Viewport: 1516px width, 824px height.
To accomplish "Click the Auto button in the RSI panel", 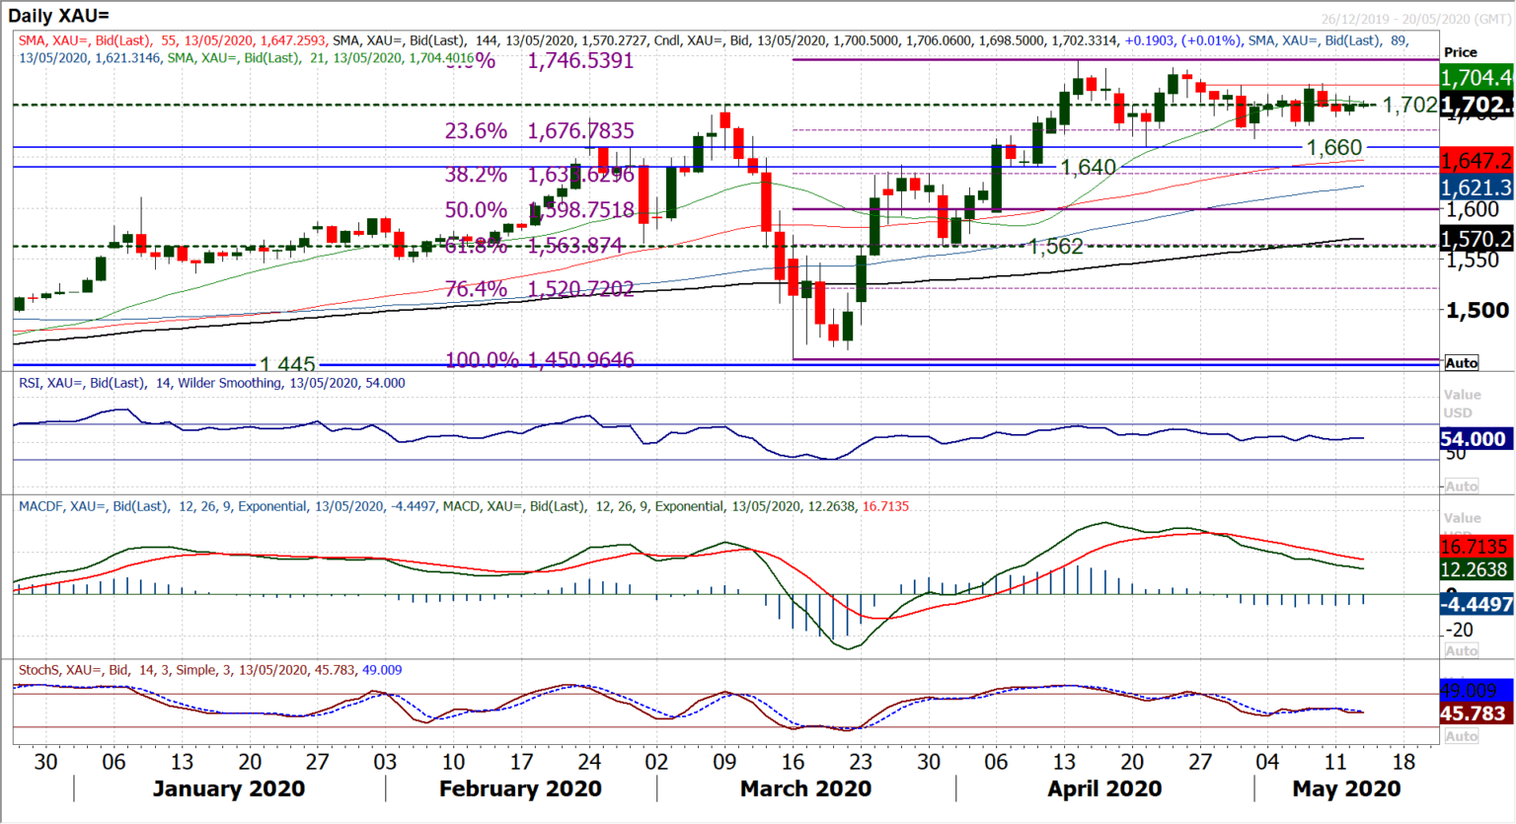I will point(1461,487).
